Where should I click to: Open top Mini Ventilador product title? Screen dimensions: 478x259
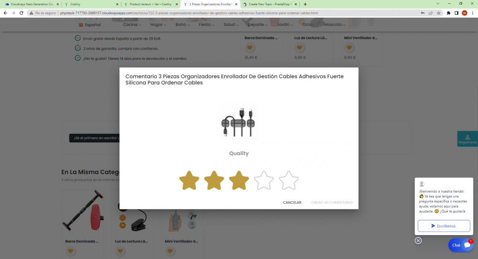click(x=360, y=38)
